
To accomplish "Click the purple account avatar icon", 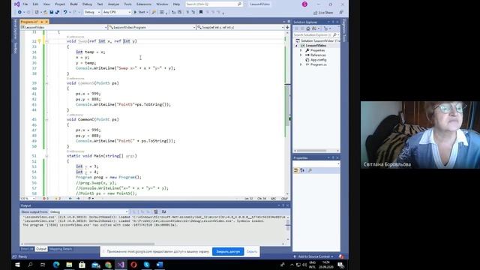I will [304, 4].
